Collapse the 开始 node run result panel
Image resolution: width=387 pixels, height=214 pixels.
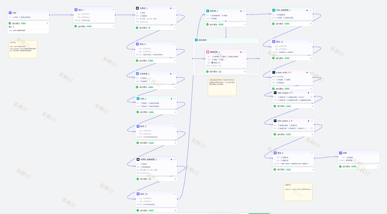pyautogui.click(x=47, y=23)
